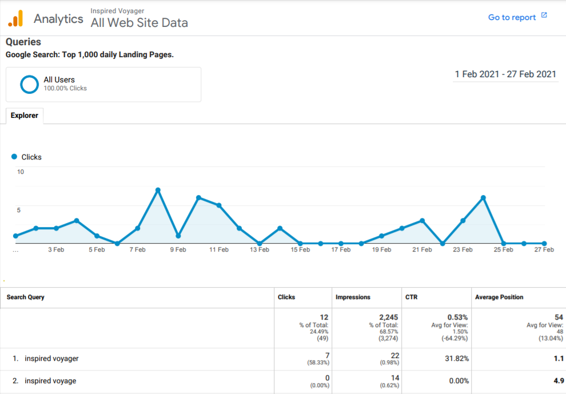Viewport: 566px width, 394px height.
Task: Click the Queries heading
Action: (x=23, y=42)
